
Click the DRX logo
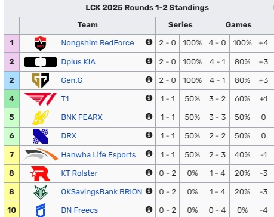click(41, 136)
